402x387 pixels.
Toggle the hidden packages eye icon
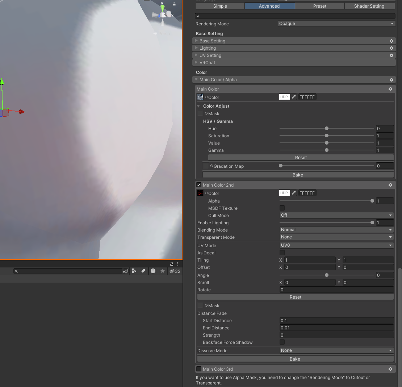(175, 271)
